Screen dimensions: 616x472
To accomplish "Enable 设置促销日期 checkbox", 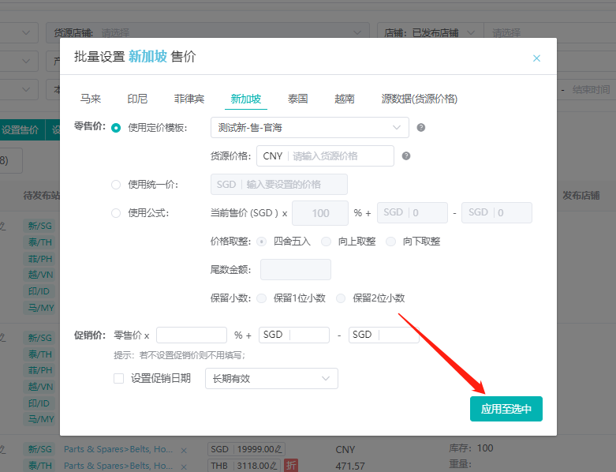I will 119,378.
